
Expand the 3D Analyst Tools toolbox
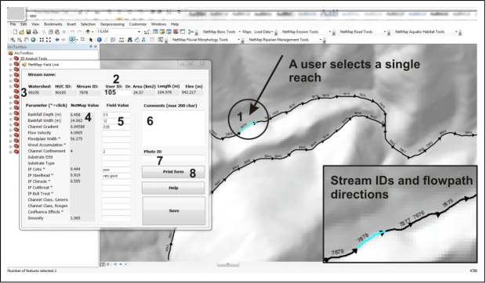tap(10, 59)
